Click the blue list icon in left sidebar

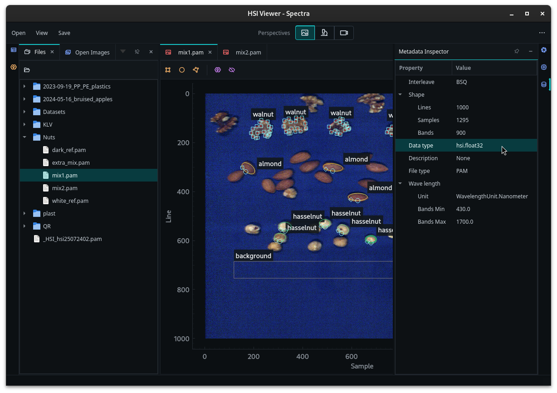pyautogui.click(x=14, y=50)
